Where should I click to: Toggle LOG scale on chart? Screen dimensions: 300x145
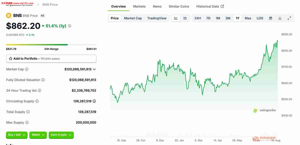click(x=260, y=18)
